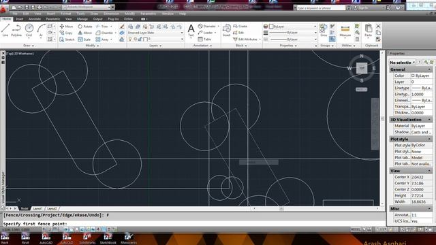Click the Erase pencil icon in Modify panel
436x245 pixels.
pyautogui.click(x=122, y=27)
